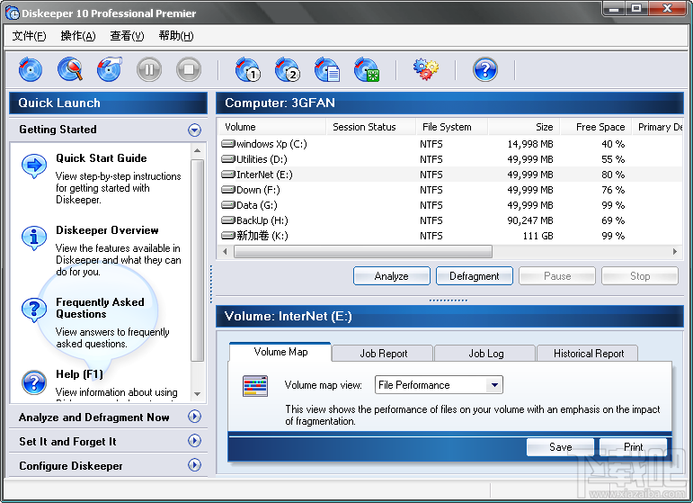Switch to the Historical Report tab

point(588,354)
